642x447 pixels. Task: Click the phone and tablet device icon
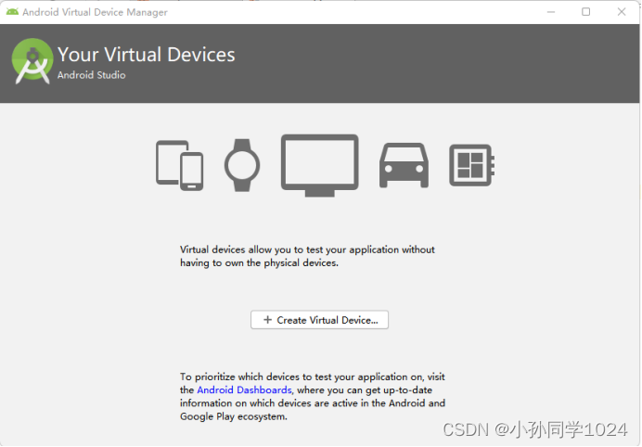tap(179, 165)
